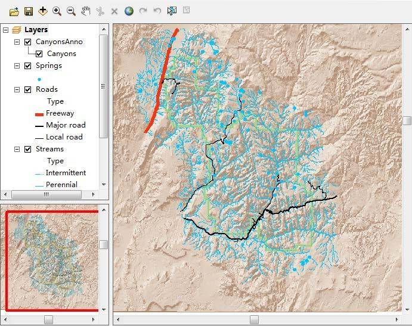The width and height of the screenshot is (412, 326).
Task: Click the overview panel scroll-down arrow
Action: [104, 310]
